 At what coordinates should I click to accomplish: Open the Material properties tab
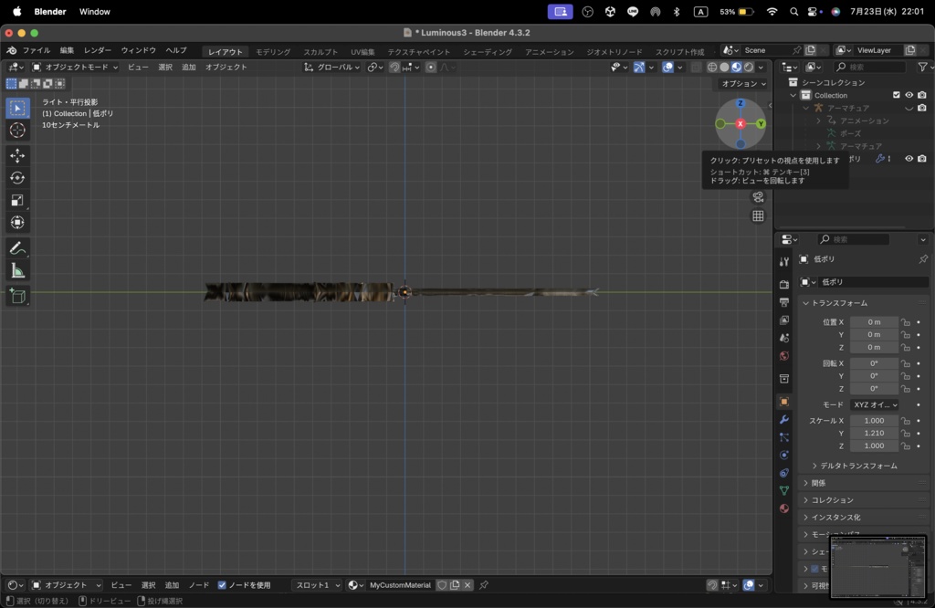coord(784,508)
